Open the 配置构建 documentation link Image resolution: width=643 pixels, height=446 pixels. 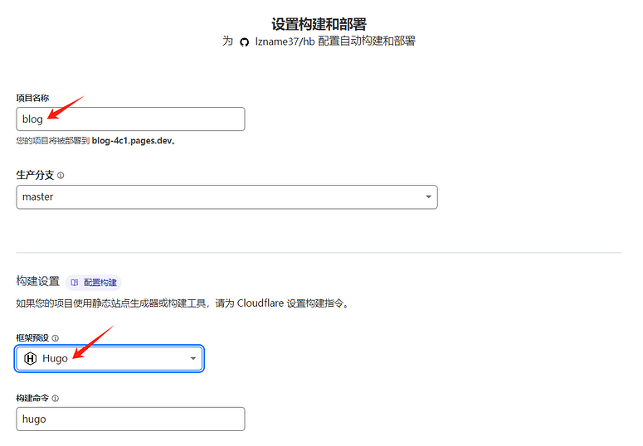coord(94,283)
